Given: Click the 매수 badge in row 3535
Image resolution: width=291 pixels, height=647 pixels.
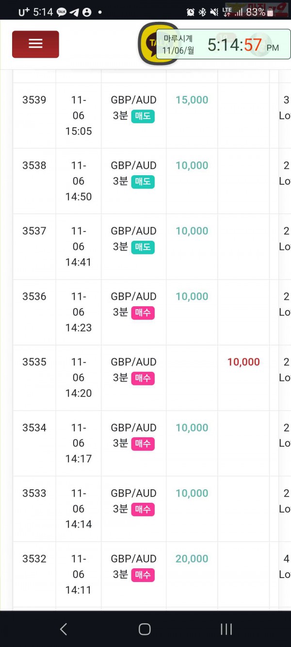Looking at the screenshot, I should point(143,379).
